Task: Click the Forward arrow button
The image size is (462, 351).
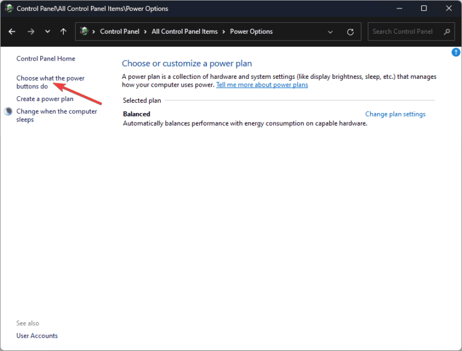Action: (x=31, y=32)
